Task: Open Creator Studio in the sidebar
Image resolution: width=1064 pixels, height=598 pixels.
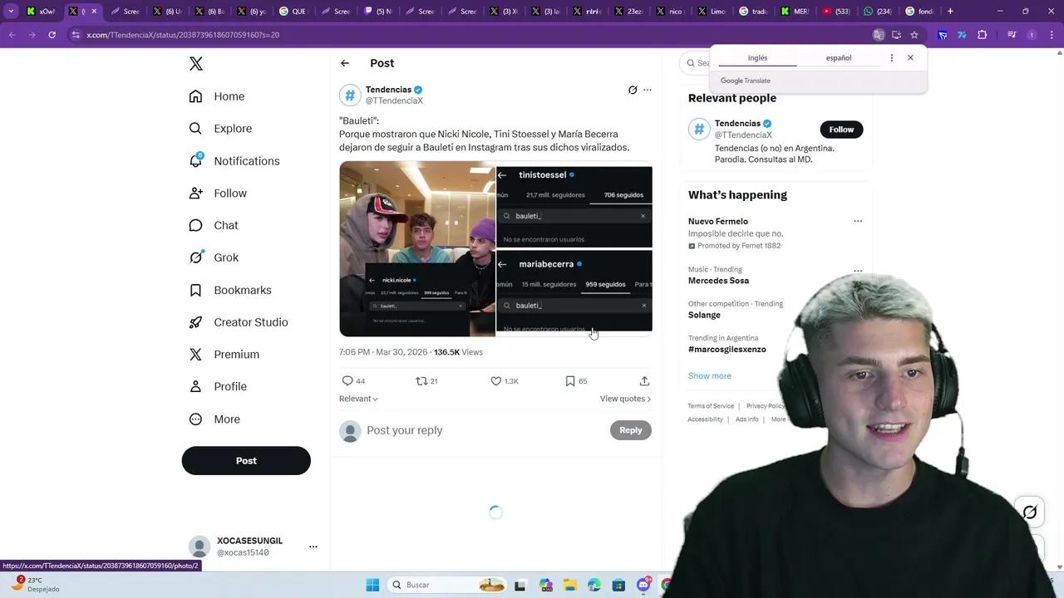Action: click(x=239, y=322)
